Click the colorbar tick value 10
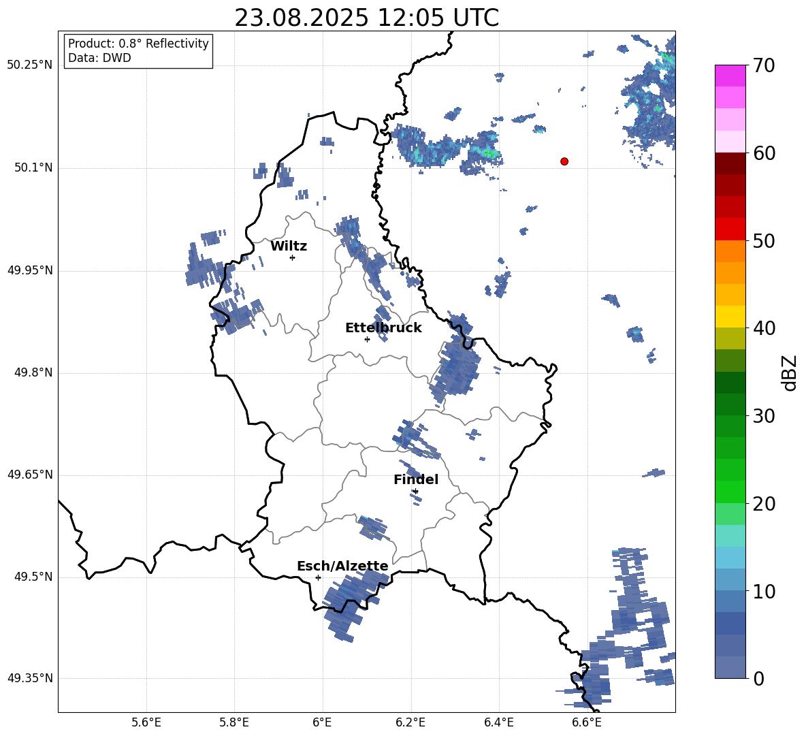 (x=764, y=591)
